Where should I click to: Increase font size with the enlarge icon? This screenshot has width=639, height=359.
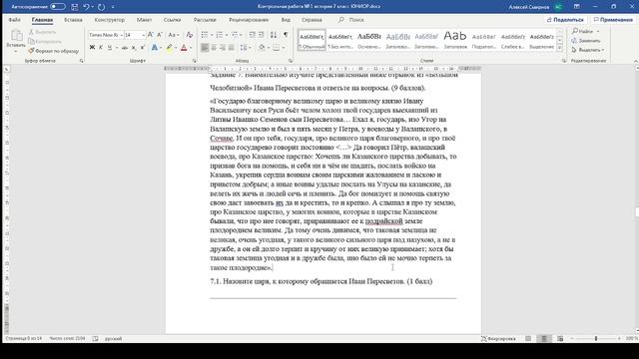pos(151,35)
